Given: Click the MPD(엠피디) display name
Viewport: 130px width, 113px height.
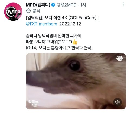Looking at the screenshot, I should [x=38, y=5].
